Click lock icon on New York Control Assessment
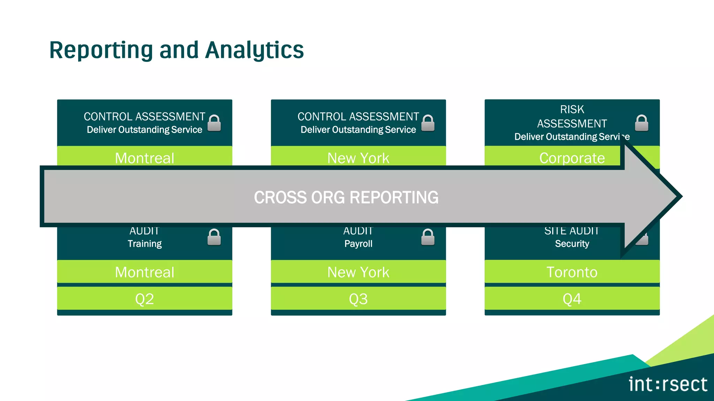The width and height of the screenshot is (714, 401). tap(428, 123)
